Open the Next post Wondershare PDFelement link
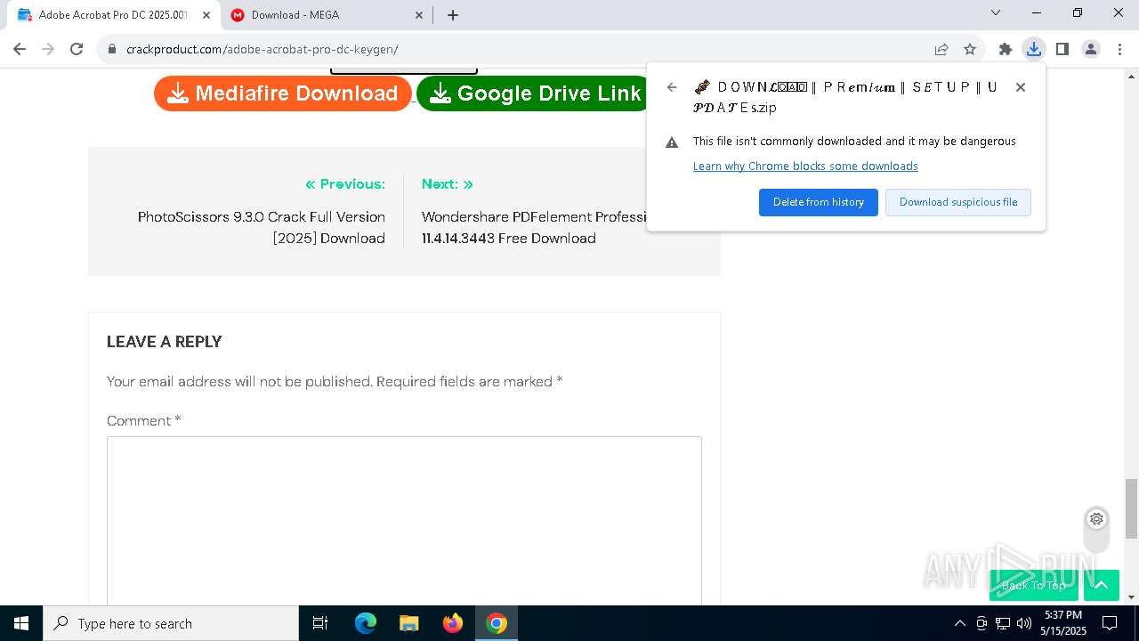 (534, 227)
